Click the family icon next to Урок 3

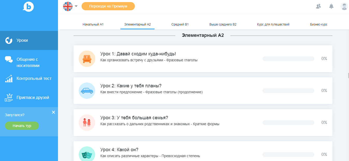tap(87, 123)
